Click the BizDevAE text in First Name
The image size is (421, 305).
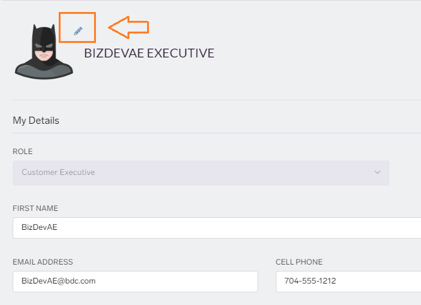[x=40, y=227]
